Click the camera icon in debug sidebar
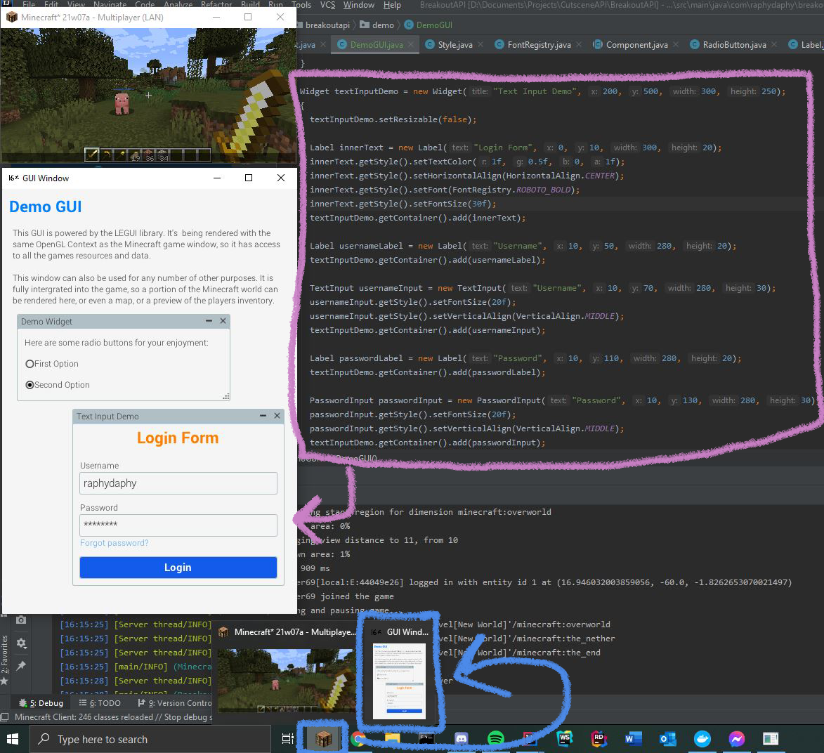Screen dimensions: 824x753 point(21,620)
